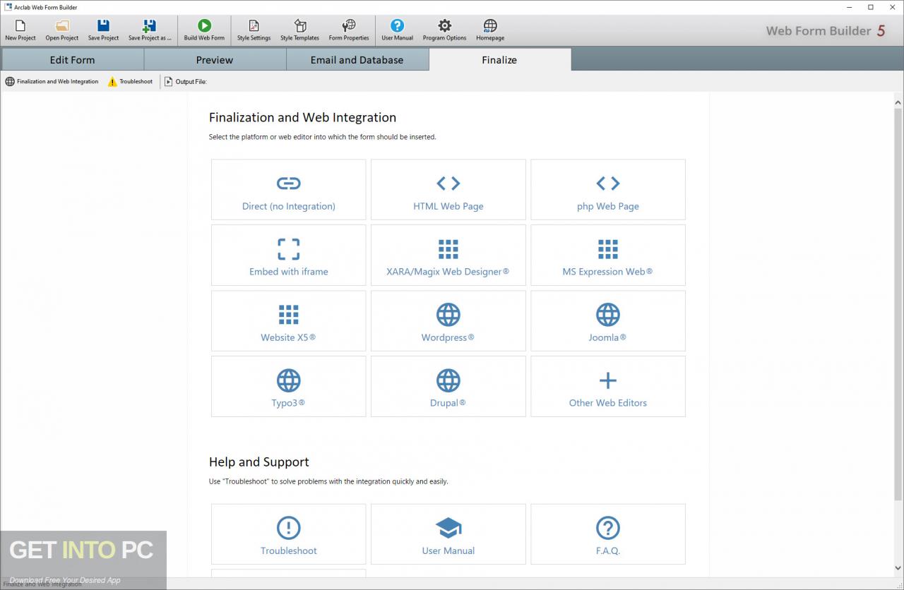Open the User Manual toolbar help icon
The image size is (904, 590).
[398, 30]
